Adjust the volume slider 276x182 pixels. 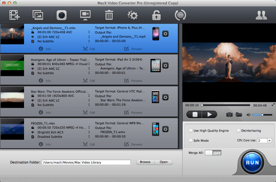262,115
